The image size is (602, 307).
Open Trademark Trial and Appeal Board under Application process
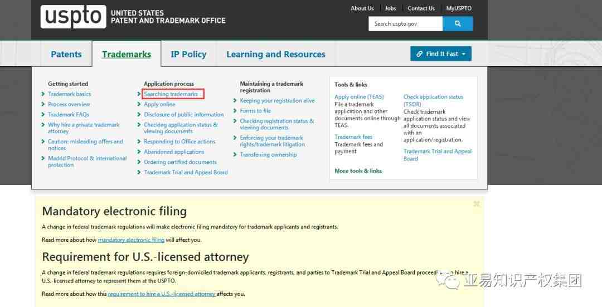pos(186,172)
